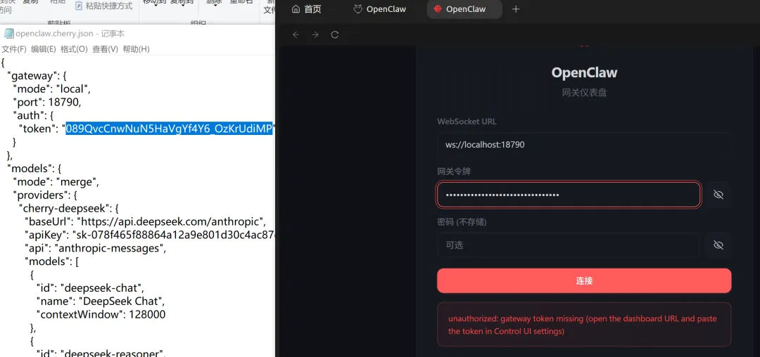Open Notepad's 帮助(H) menu
The image size is (760, 357).
tap(137, 49)
